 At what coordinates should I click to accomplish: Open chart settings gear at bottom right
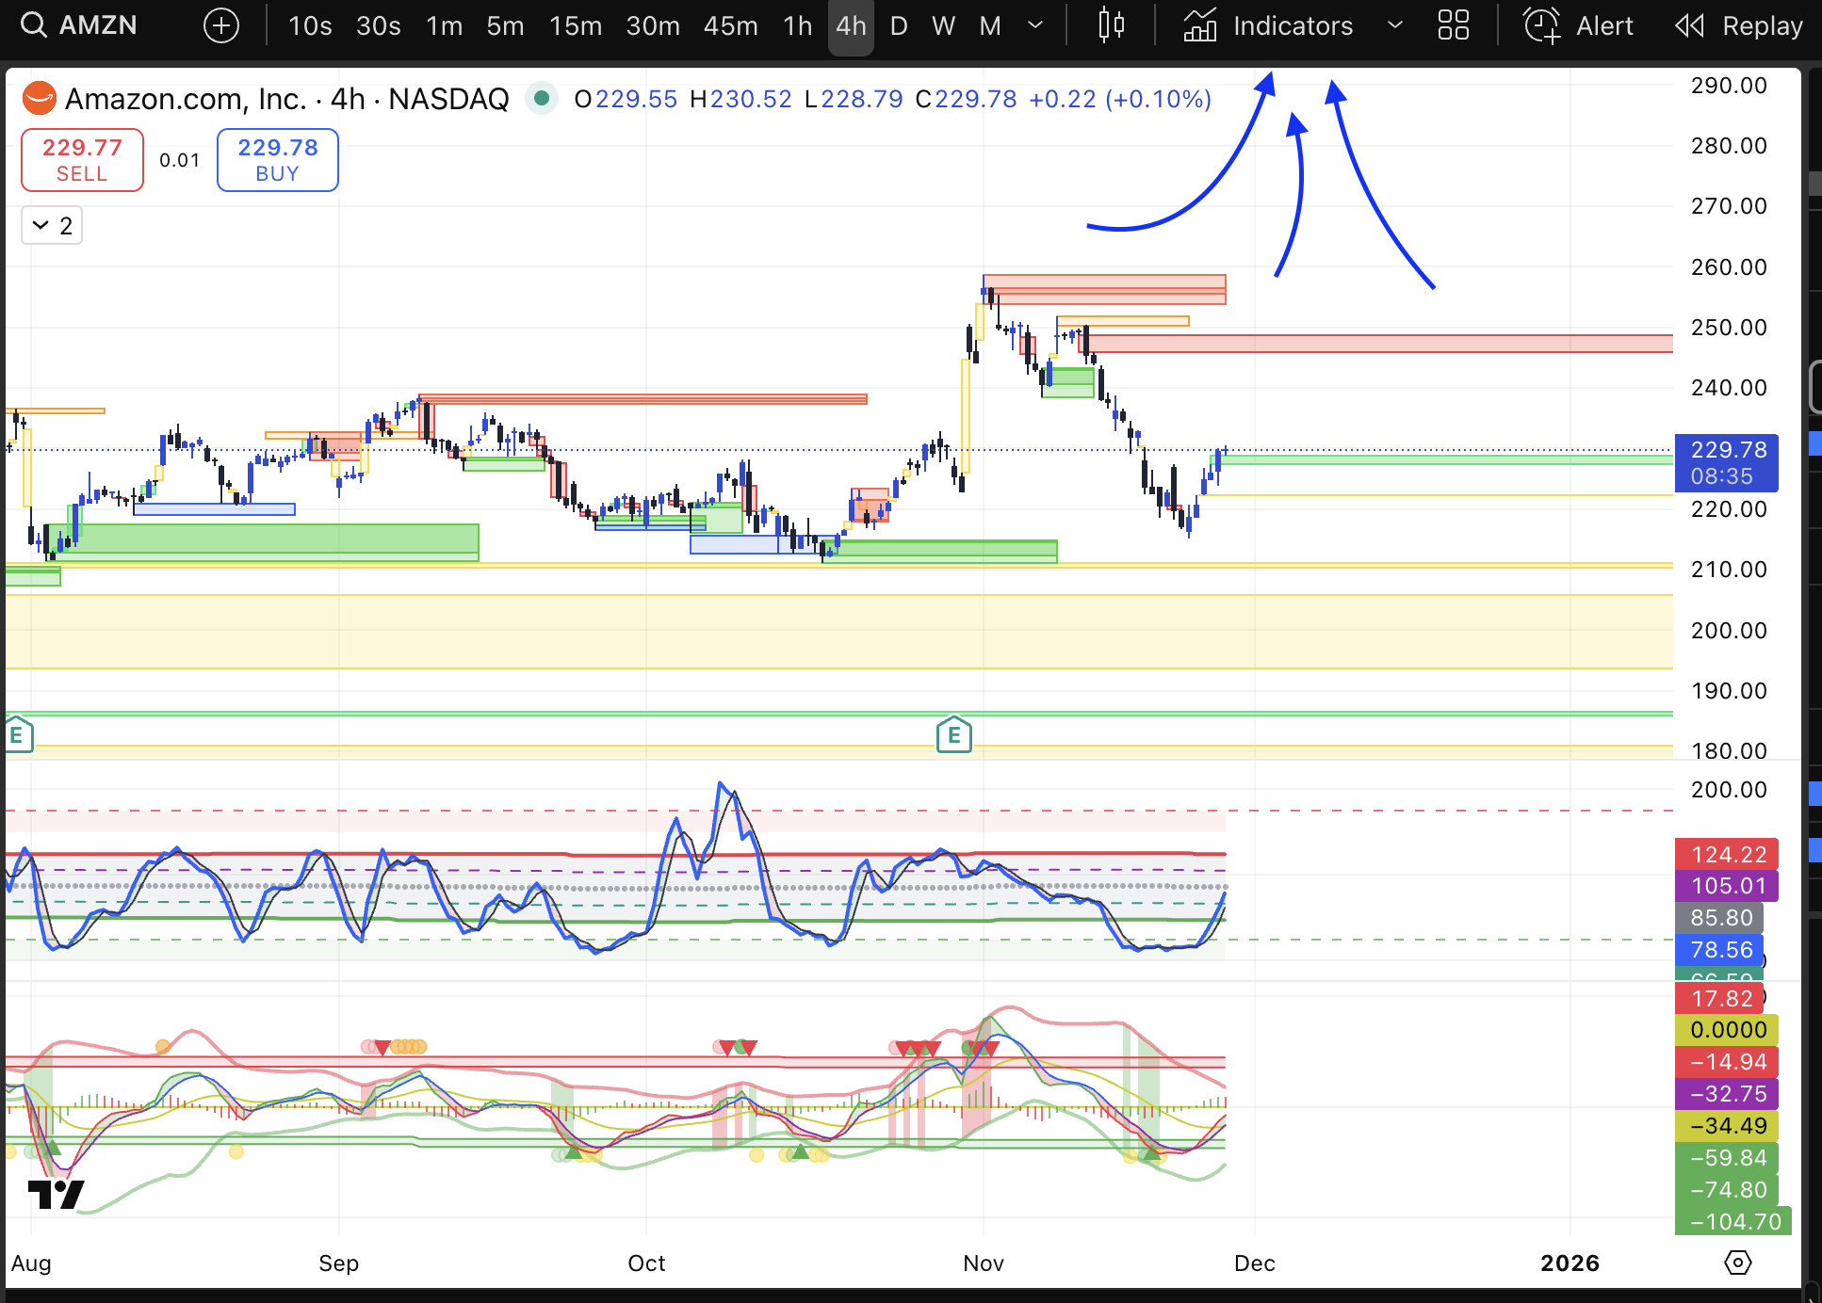point(1737,1263)
